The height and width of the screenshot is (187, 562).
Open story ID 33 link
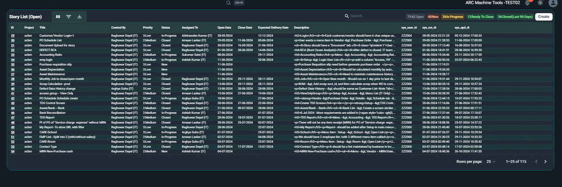13,55
